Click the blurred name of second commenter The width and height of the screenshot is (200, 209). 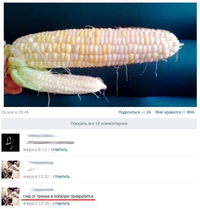pyautogui.click(x=40, y=163)
